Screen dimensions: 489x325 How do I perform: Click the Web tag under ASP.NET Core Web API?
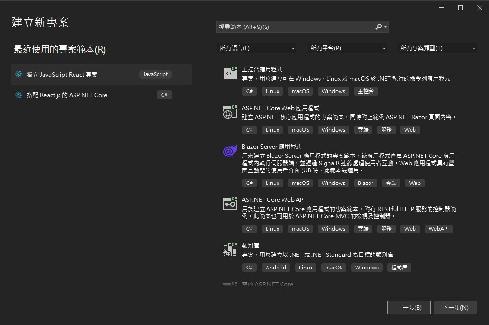click(410, 229)
